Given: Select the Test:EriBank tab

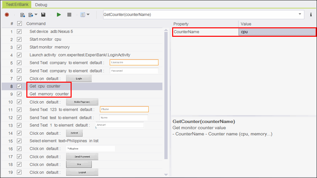Looking at the screenshot, I should tap(17, 5).
